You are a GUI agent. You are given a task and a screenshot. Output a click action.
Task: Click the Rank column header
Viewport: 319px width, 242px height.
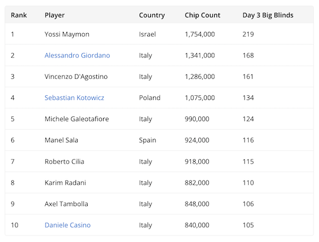coord(19,15)
